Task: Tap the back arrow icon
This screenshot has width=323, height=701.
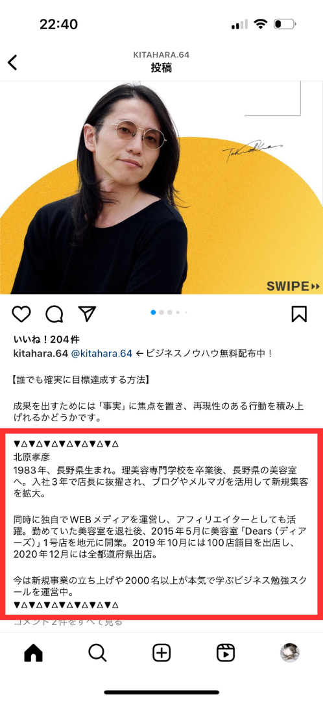Action: (12, 62)
